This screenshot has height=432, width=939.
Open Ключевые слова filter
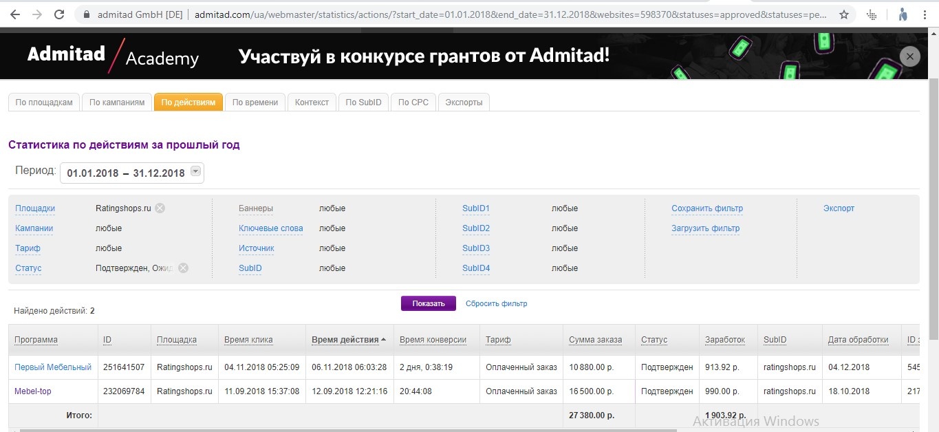271,228
